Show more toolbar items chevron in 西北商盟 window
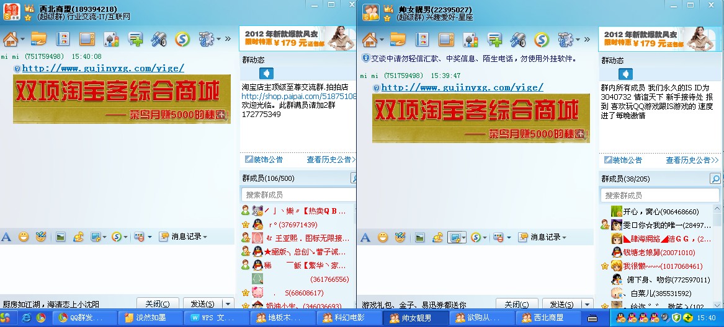The image size is (724, 327). pos(228,39)
